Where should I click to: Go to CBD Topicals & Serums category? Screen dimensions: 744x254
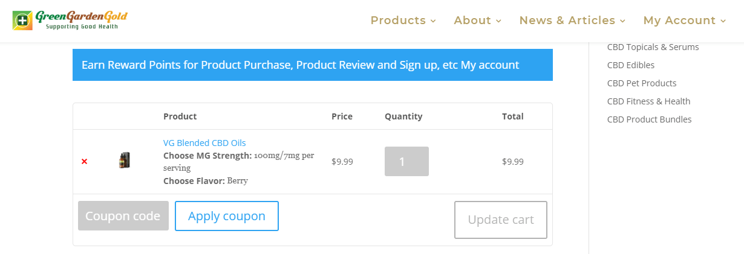pos(653,47)
